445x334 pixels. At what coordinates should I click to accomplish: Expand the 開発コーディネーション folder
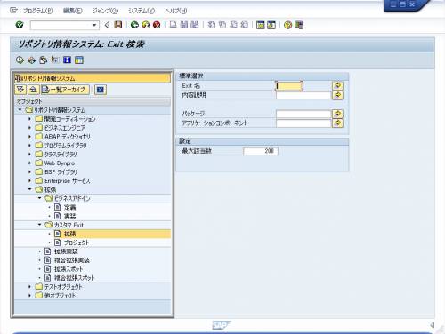tap(29, 119)
